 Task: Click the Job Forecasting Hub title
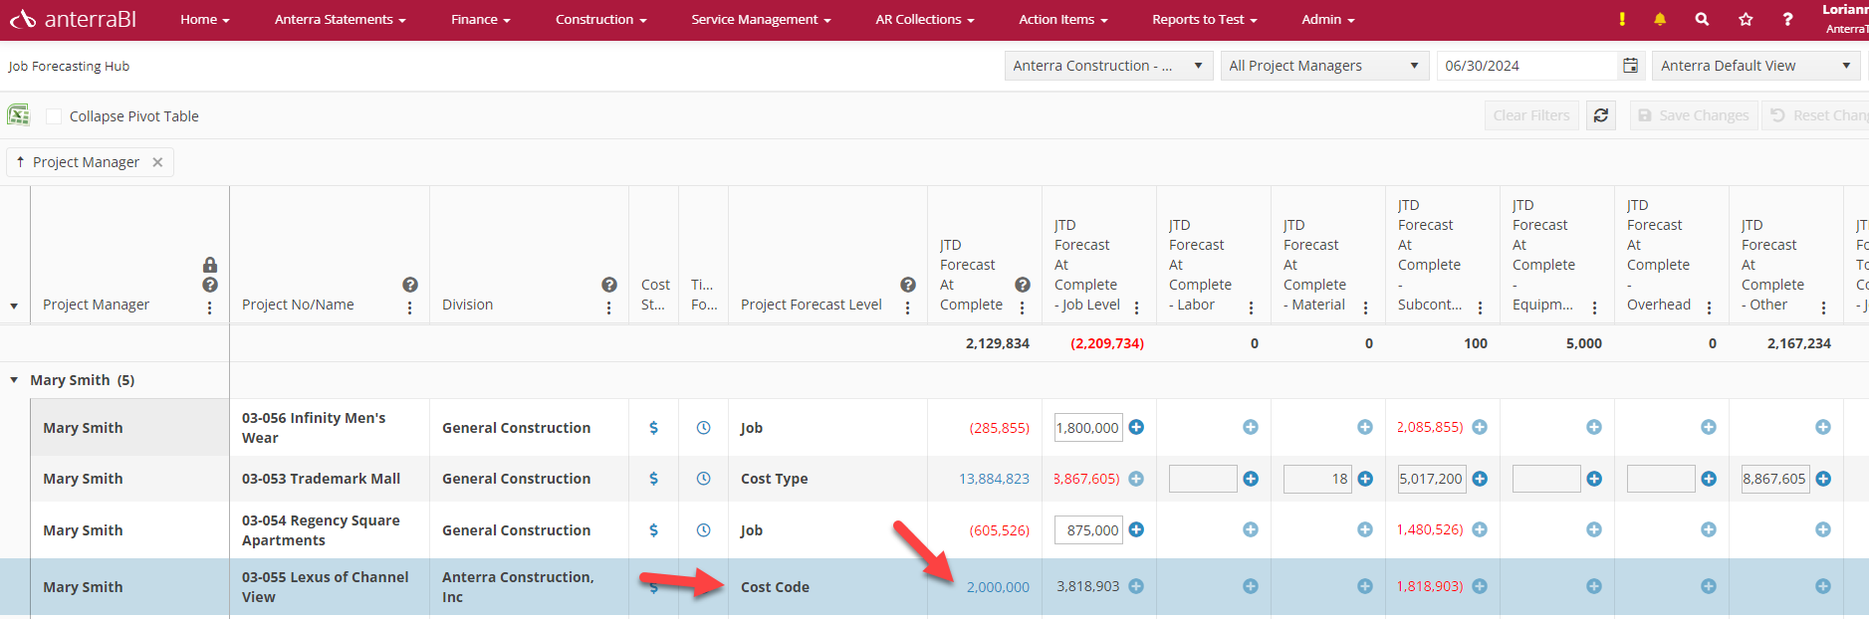69,66
